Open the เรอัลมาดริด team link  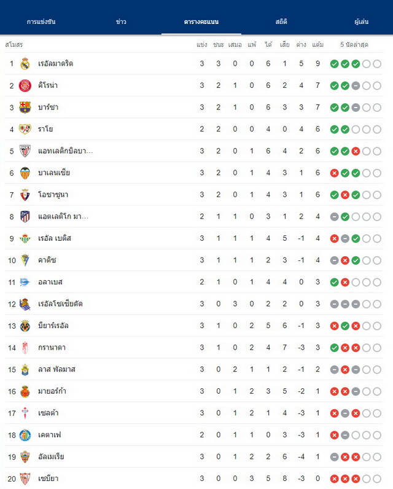55,64
